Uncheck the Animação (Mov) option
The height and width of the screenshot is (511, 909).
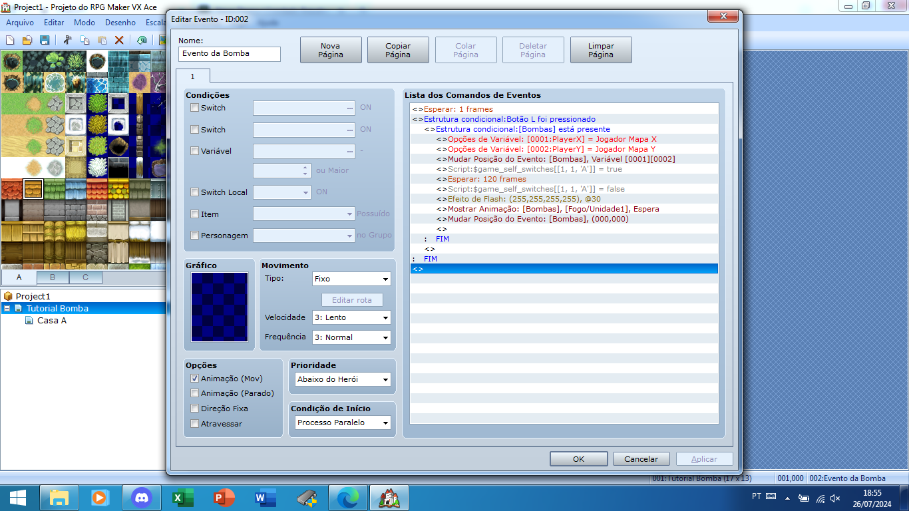[194, 379]
